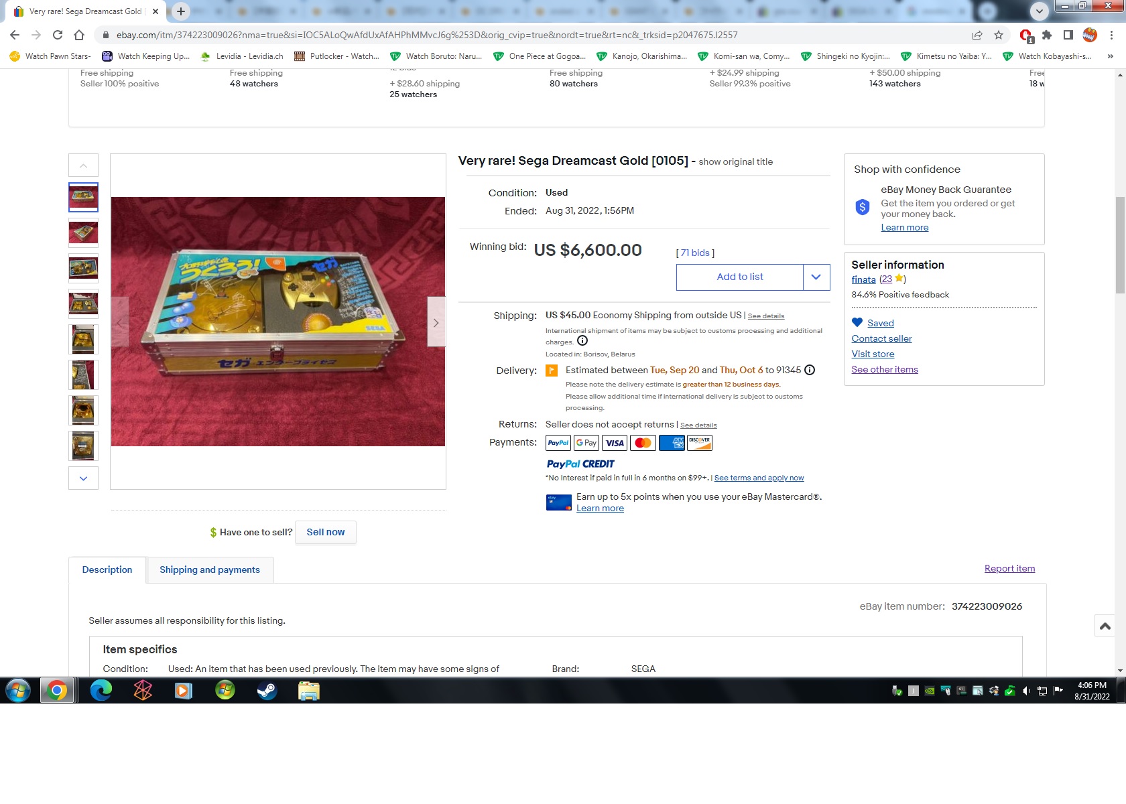This screenshot has width=1126, height=804.
Task: Reload the eBay page
Action: coord(58,35)
